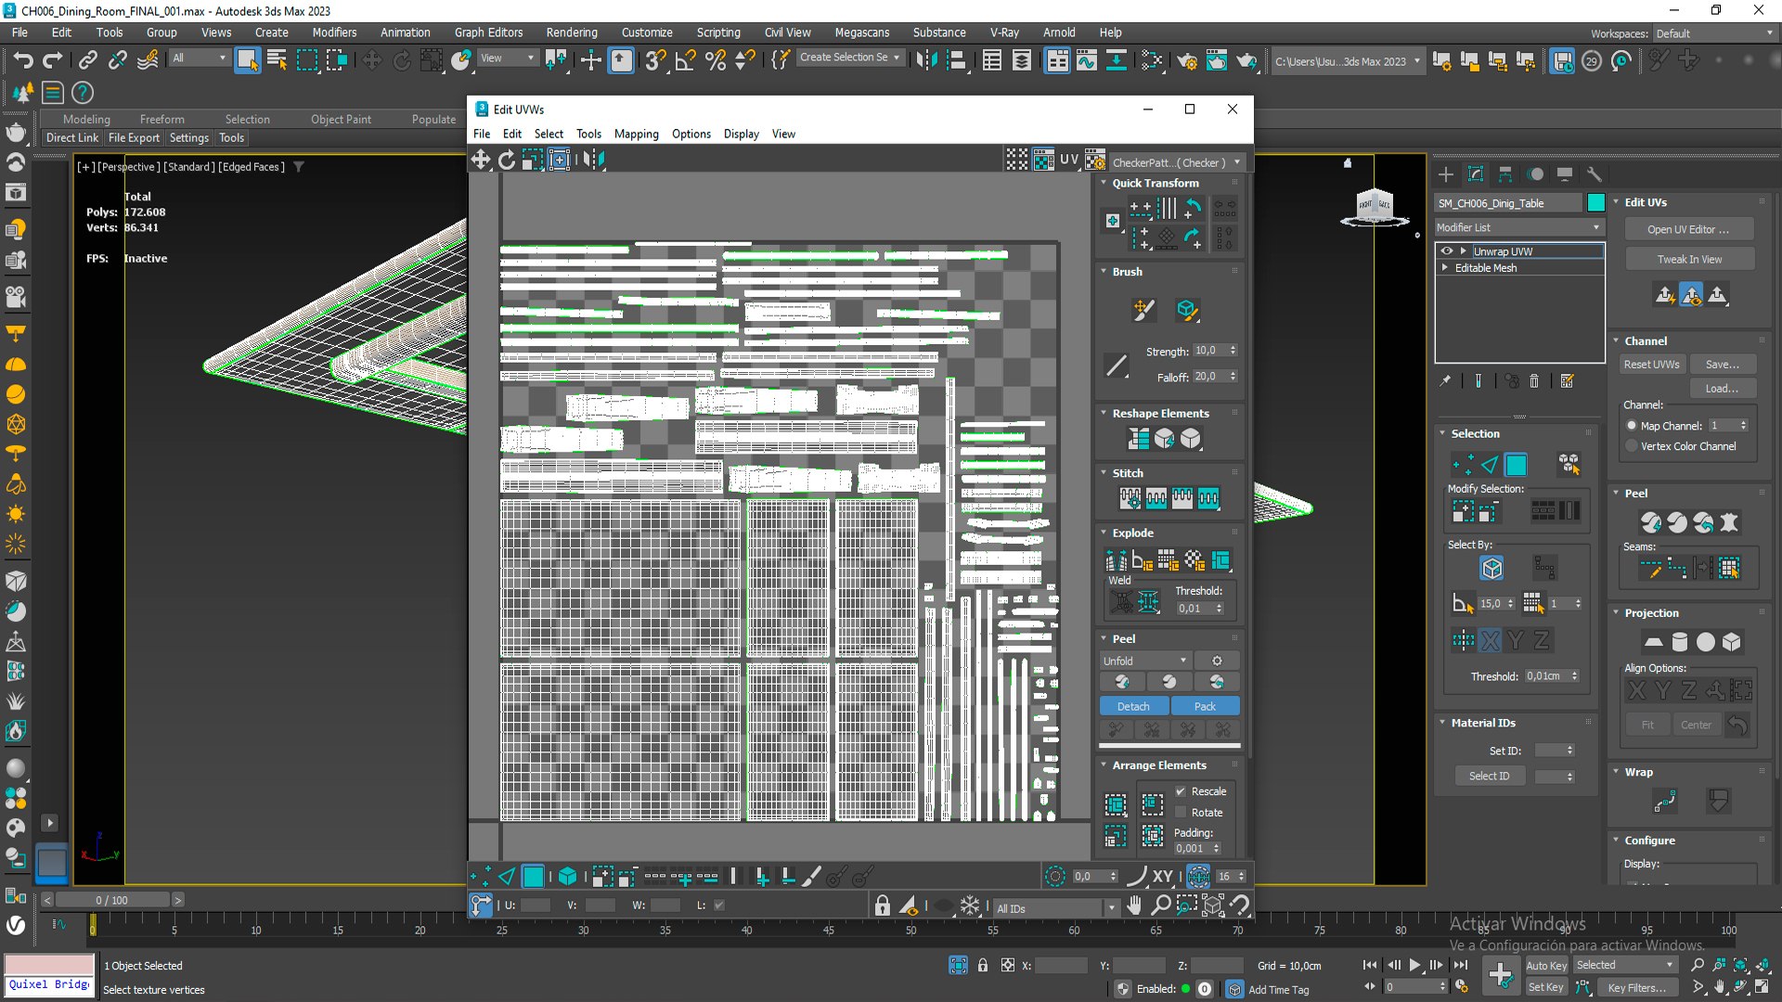Open the Create command panel tab
Image resolution: width=1782 pixels, height=1002 pixels.
click(x=1446, y=174)
